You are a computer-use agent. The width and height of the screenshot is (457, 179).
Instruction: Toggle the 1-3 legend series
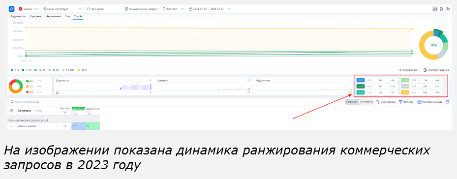15,70
